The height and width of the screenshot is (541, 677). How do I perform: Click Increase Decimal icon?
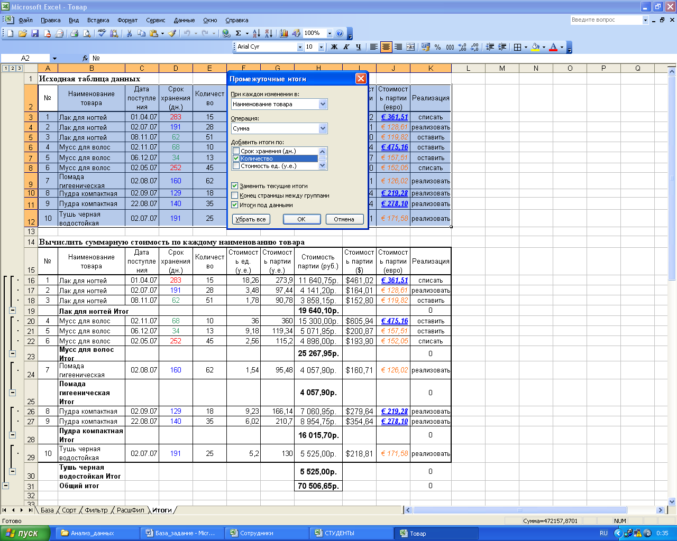click(462, 47)
